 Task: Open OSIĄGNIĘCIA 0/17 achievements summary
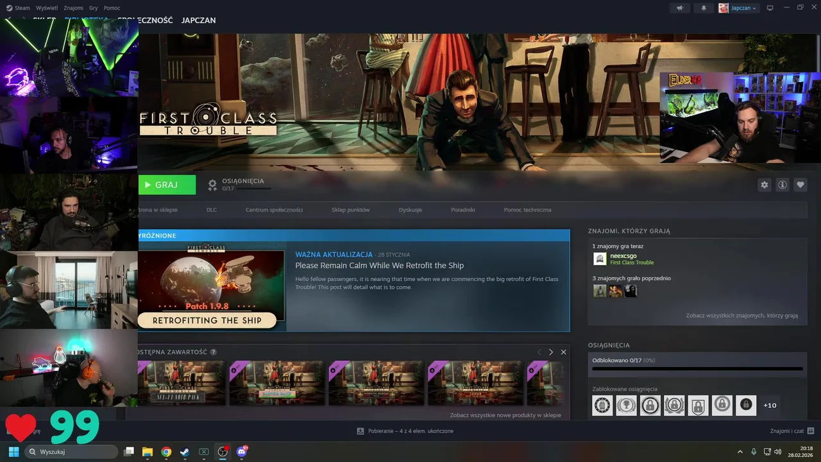(239, 185)
